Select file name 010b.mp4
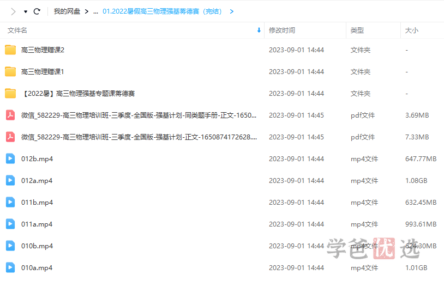 [x=37, y=246]
